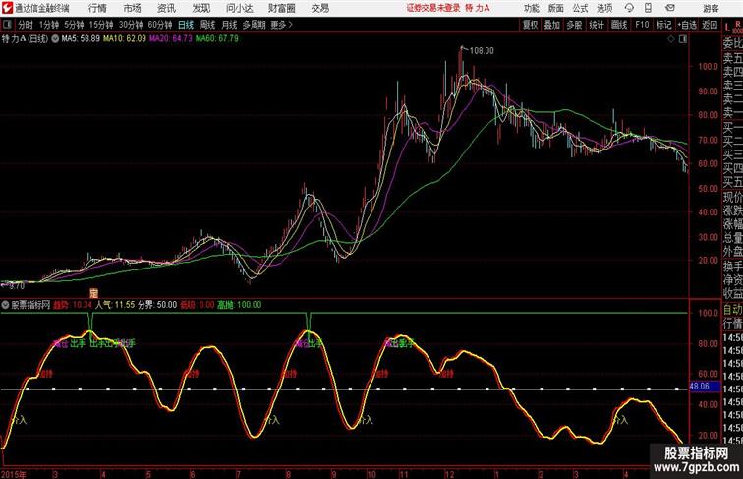Select the 月线 monthly chart tab
The width and height of the screenshot is (743, 479).
[x=229, y=25]
